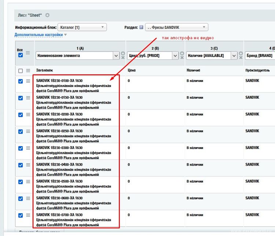Open row menu for 1B230-0100-XA 1630
Image resolution: width=275 pixels, height=236 pixels.
pos(28,81)
